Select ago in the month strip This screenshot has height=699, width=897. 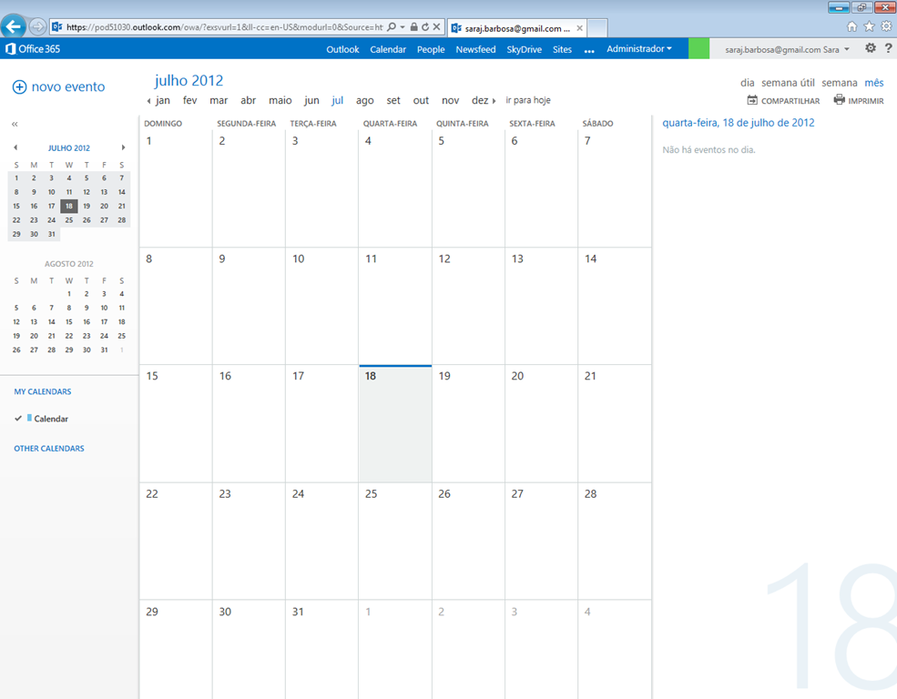[364, 100]
